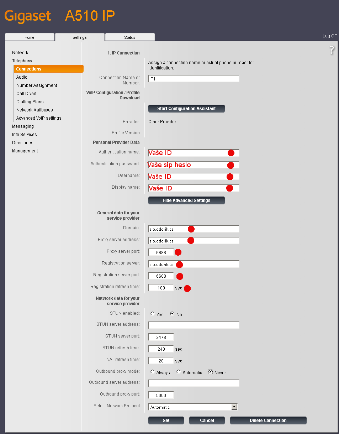Click the Cancel button
Screen dimensions: 339x434
pyautogui.click(x=207, y=420)
